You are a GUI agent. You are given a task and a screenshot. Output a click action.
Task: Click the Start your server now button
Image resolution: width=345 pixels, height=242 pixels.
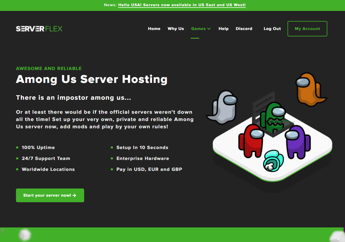[50, 195]
